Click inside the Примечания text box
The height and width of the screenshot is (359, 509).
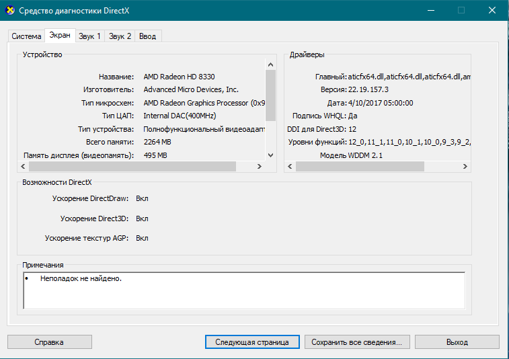(243, 289)
